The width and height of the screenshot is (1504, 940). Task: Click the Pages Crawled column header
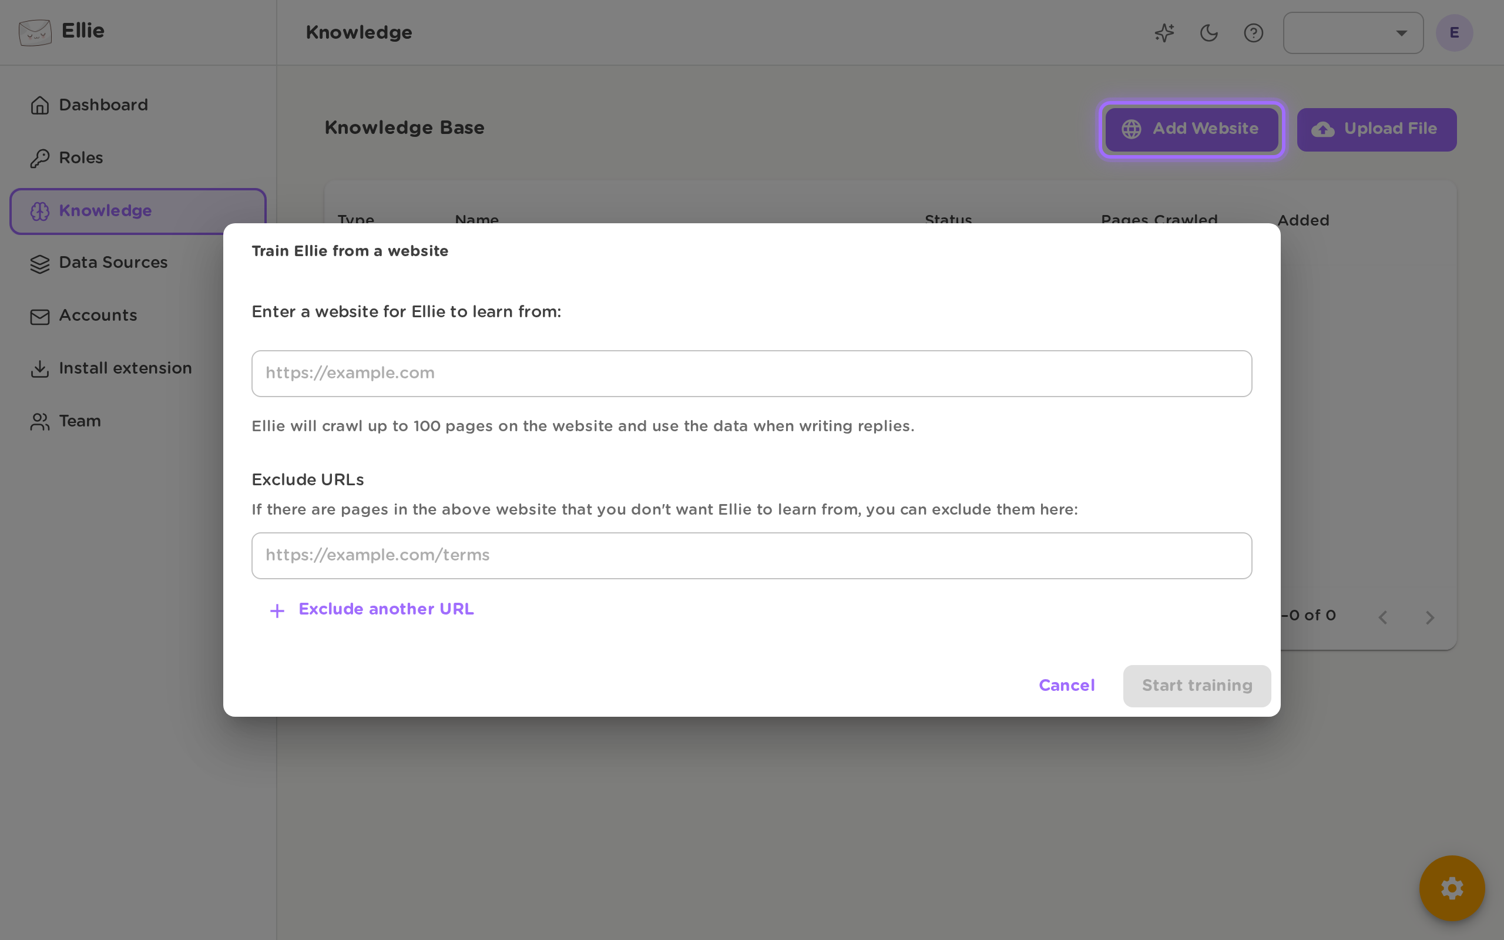click(x=1159, y=221)
